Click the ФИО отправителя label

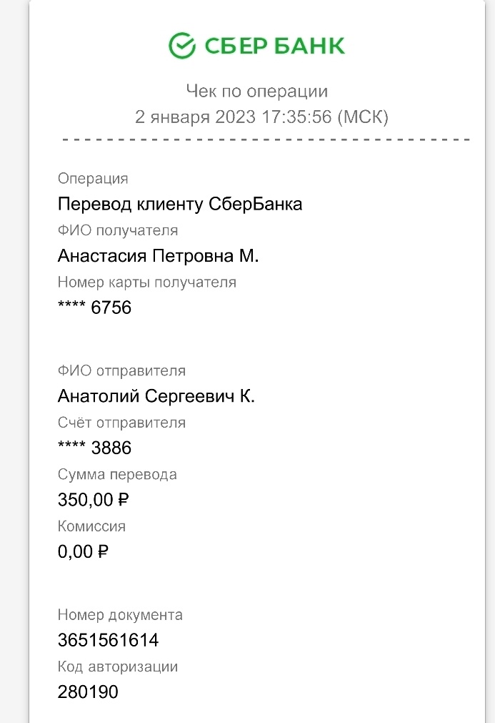121,370
